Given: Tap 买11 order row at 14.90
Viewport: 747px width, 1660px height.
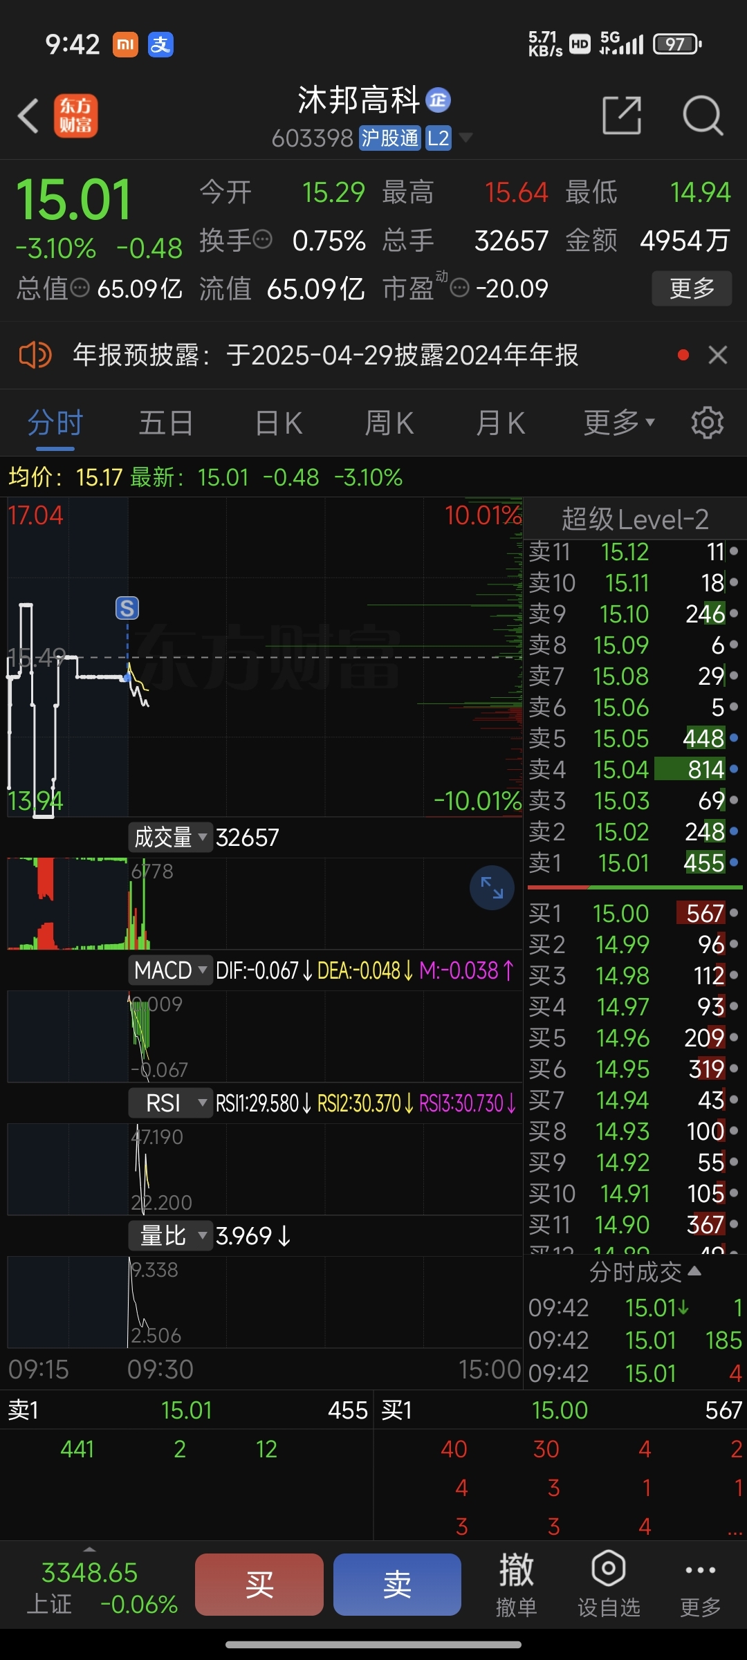Looking at the screenshot, I should click(x=634, y=1224).
